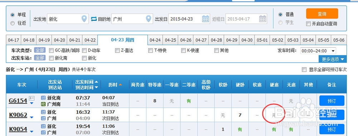Check the D-动车 train type filter

84,50
